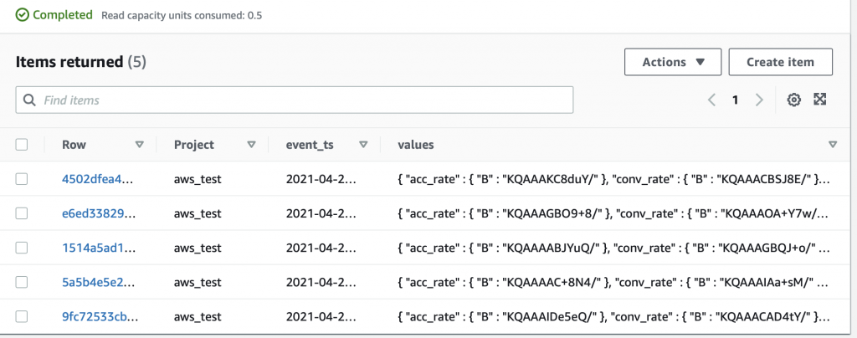Open the Actions dropdown menu
Screen dimensions: 857x338
[x=673, y=62]
